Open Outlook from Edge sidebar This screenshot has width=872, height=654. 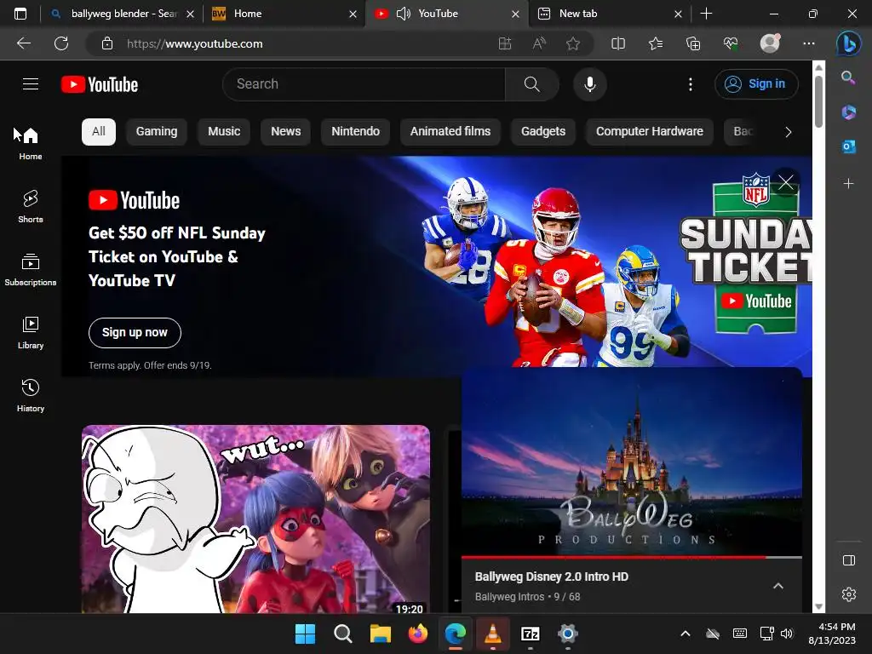[x=848, y=146]
